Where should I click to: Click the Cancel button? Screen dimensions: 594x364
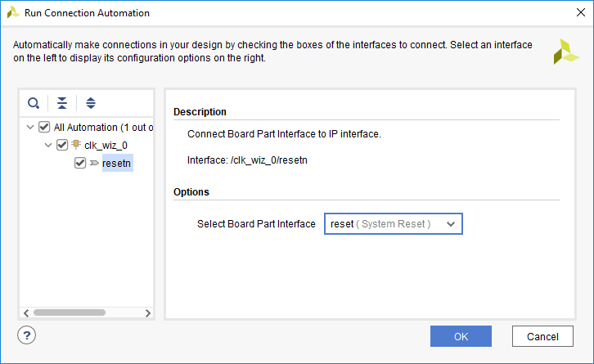[x=542, y=336]
